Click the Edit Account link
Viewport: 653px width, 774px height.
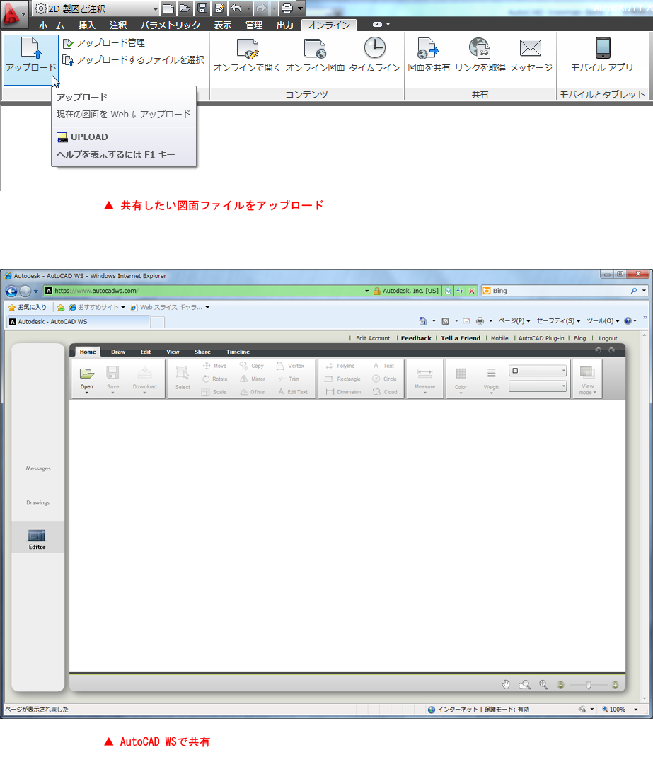(x=373, y=338)
